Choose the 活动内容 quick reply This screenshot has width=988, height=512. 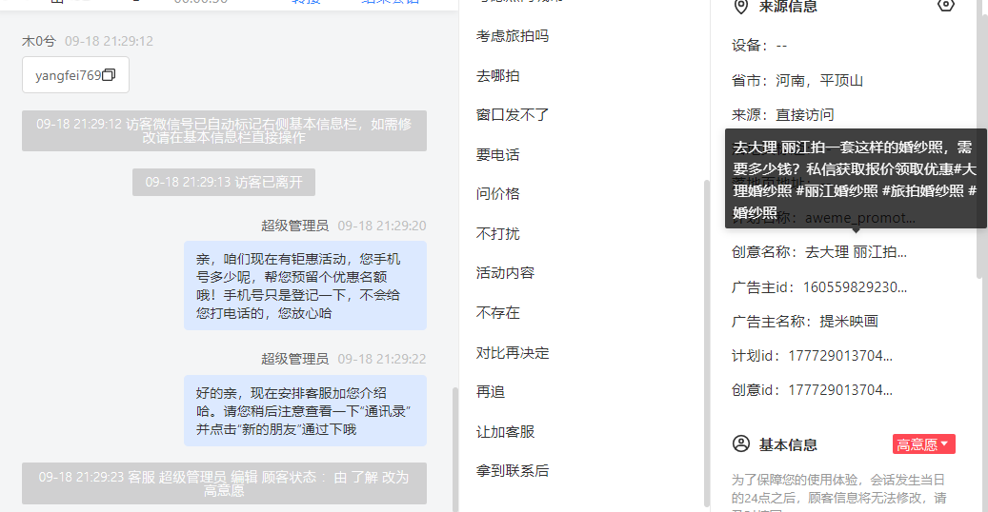pos(505,273)
